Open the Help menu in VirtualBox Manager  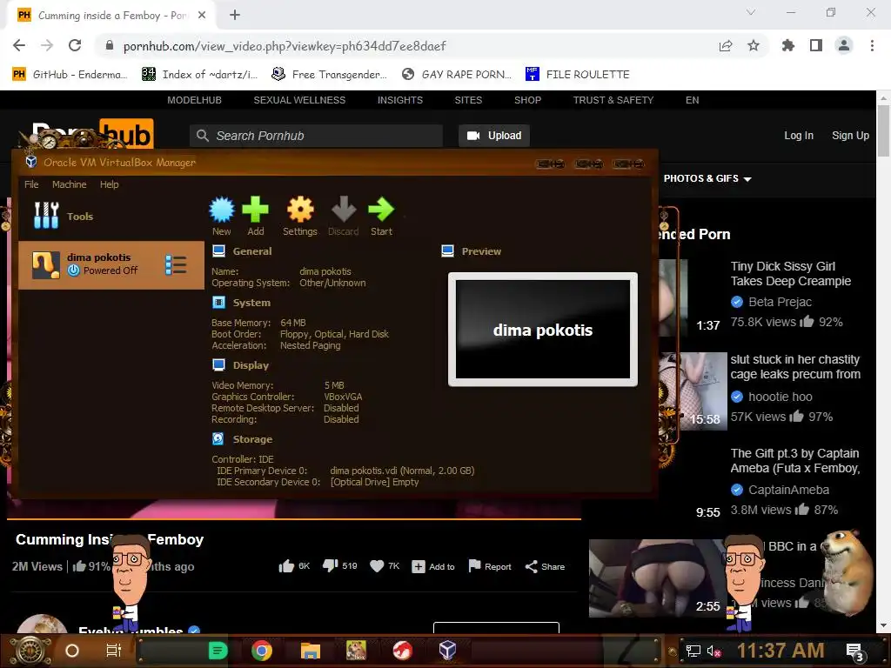(109, 184)
